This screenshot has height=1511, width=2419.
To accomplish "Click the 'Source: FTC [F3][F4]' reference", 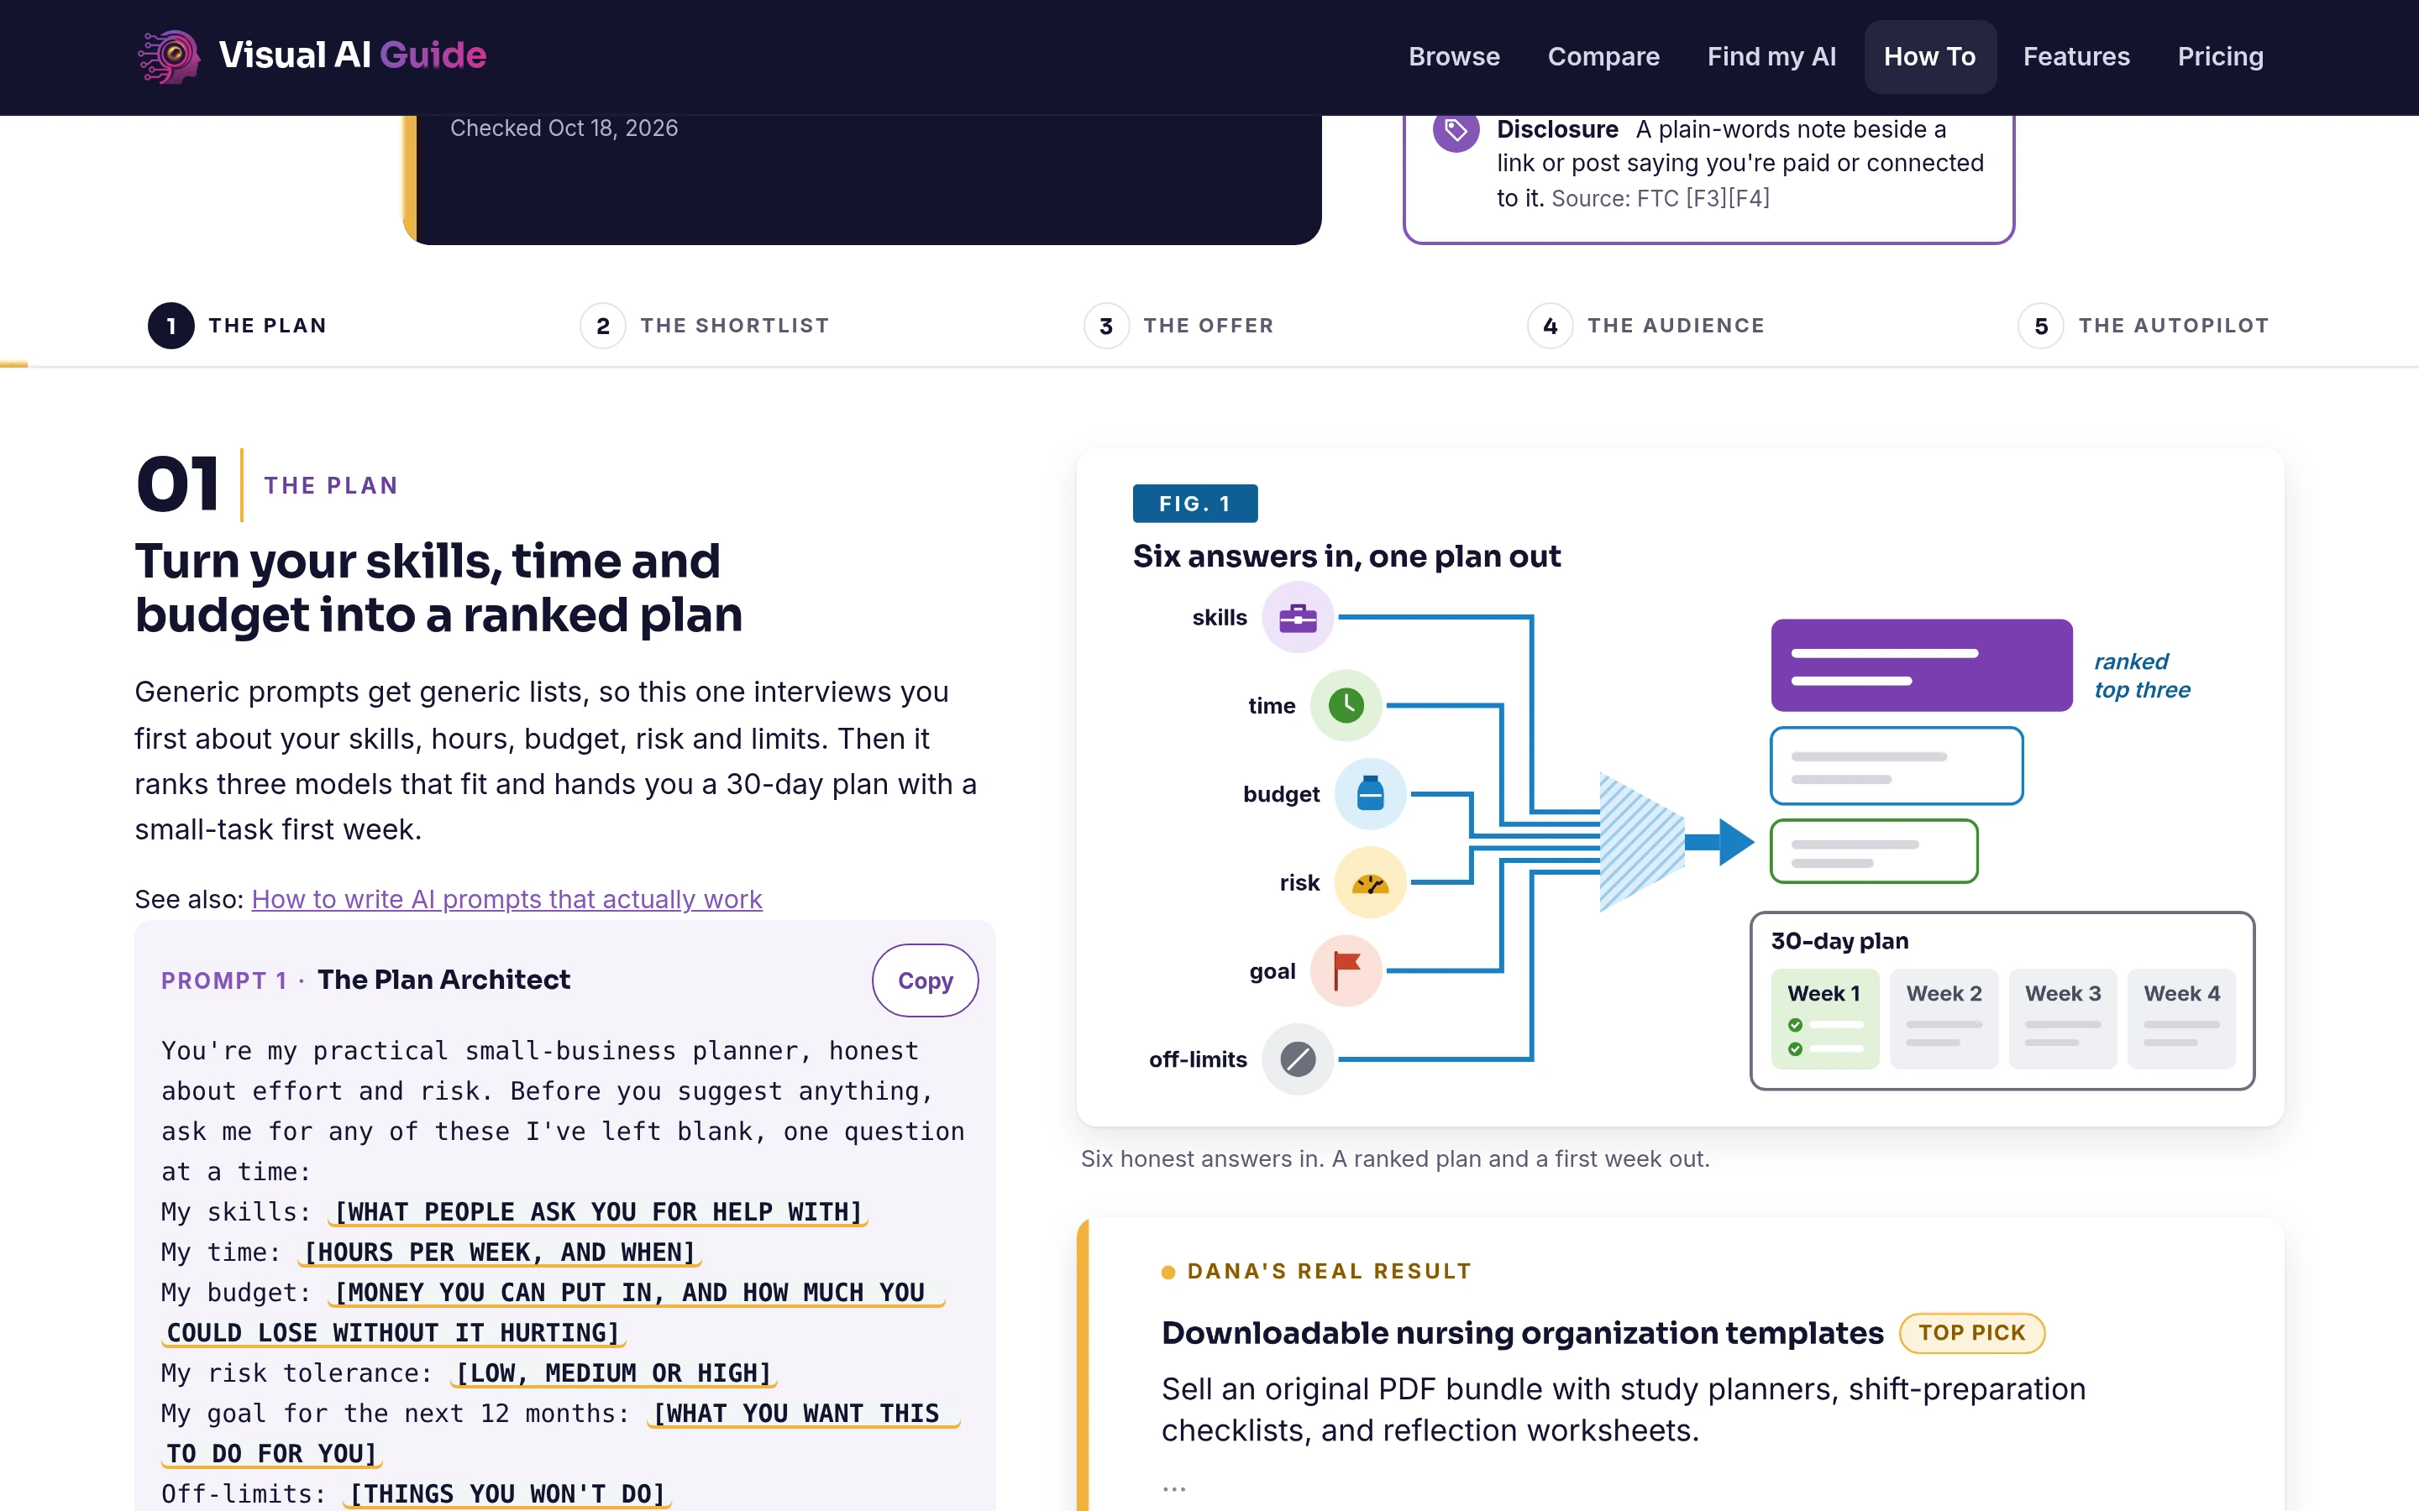I will click(1661, 198).
